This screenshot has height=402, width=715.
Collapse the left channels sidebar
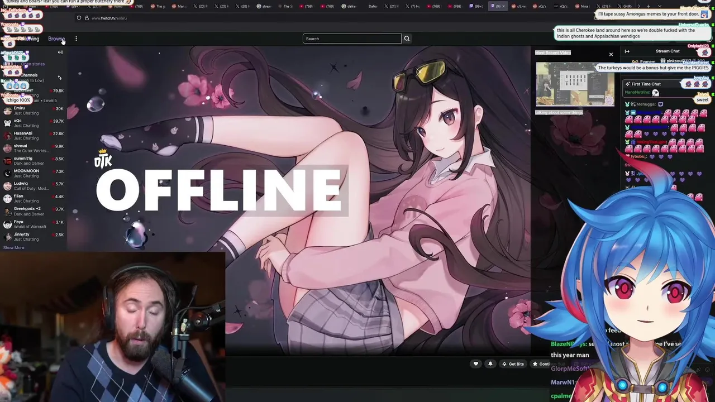(60, 52)
